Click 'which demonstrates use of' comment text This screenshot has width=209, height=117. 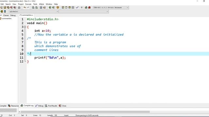click(x=57, y=46)
